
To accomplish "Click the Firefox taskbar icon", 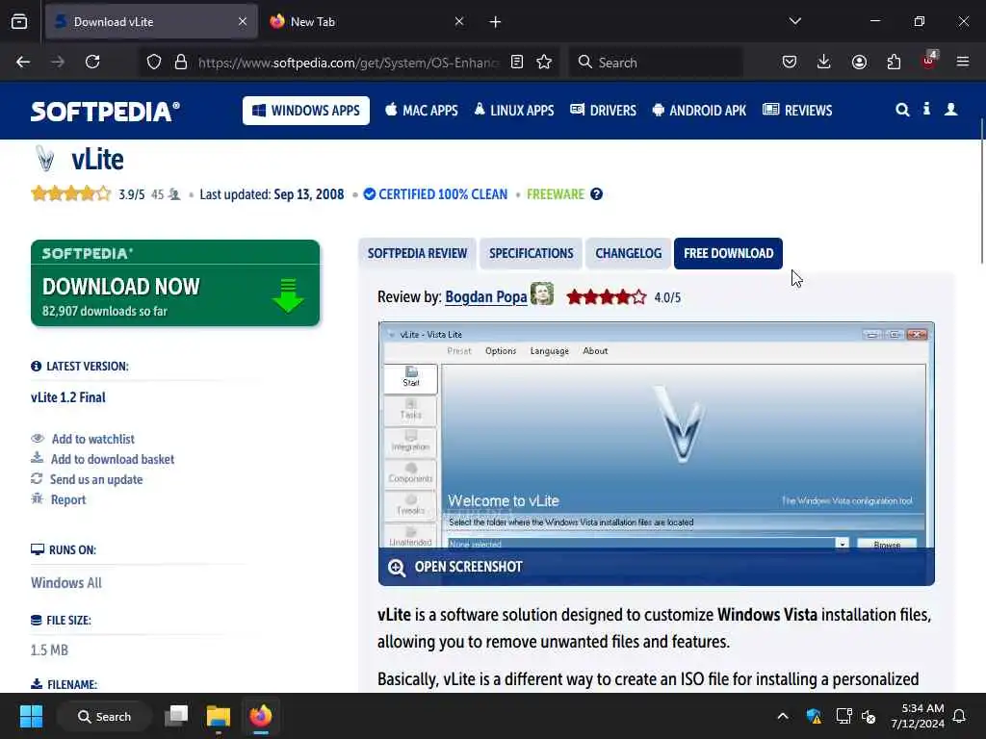I will pyautogui.click(x=260, y=716).
